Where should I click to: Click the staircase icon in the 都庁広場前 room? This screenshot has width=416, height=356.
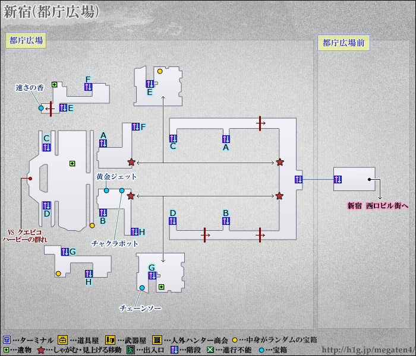[x=338, y=180]
